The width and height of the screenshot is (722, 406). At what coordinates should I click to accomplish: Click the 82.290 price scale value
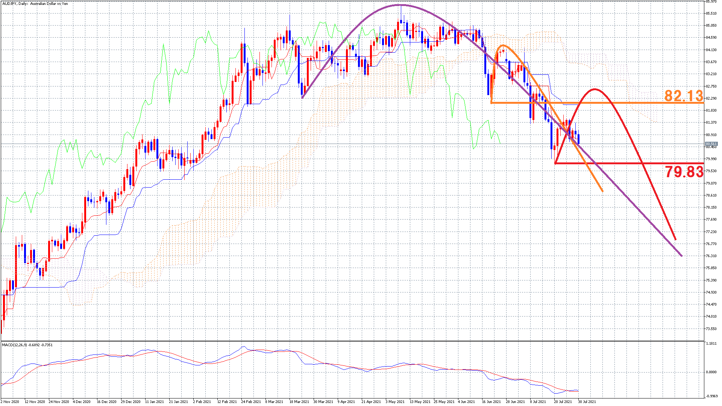point(711,98)
